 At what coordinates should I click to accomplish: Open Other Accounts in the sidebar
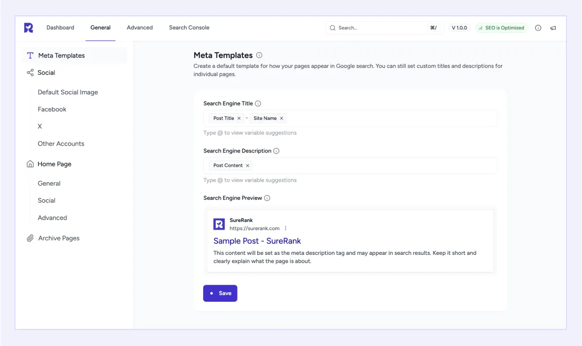click(x=61, y=144)
